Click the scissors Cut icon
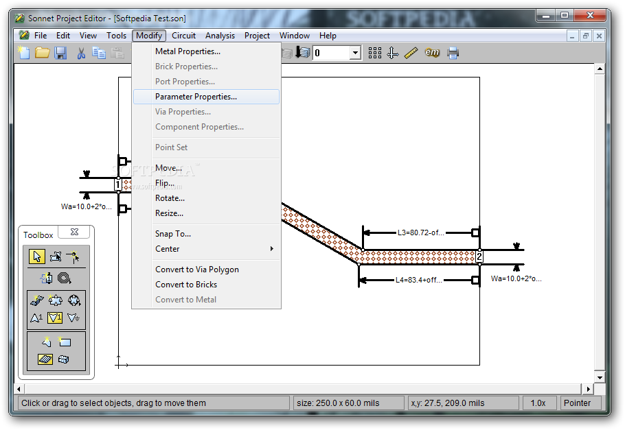This screenshot has height=430, width=625. (81, 53)
